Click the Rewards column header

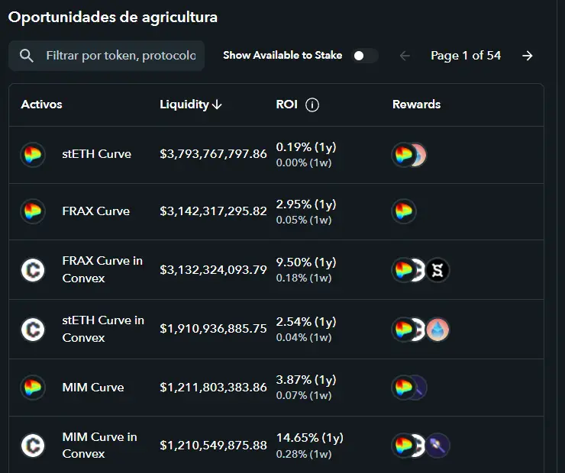416,105
